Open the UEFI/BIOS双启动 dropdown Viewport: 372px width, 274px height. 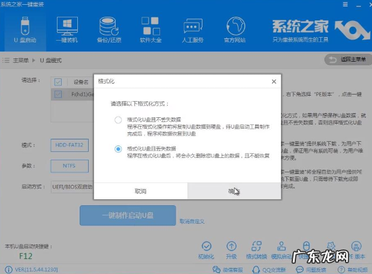coord(72,187)
